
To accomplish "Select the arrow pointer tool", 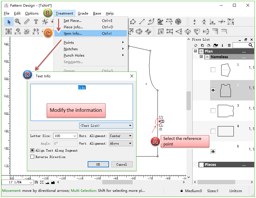I will 9,22.
